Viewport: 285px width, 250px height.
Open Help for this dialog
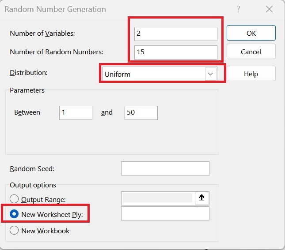pos(251,74)
